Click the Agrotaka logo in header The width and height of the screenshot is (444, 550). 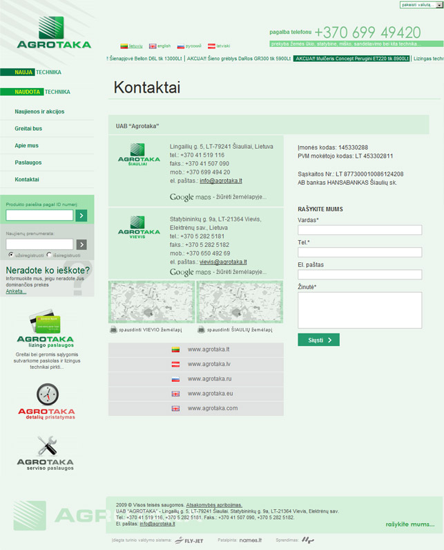(54, 33)
